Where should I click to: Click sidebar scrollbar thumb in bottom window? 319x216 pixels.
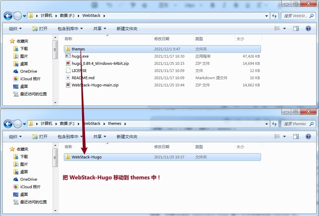tap(55, 158)
